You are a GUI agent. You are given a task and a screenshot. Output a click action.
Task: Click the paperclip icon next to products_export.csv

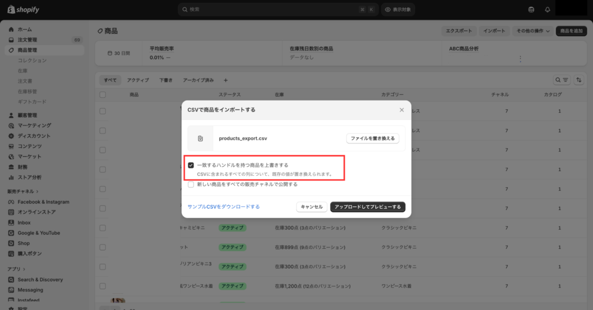coord(200,139)
